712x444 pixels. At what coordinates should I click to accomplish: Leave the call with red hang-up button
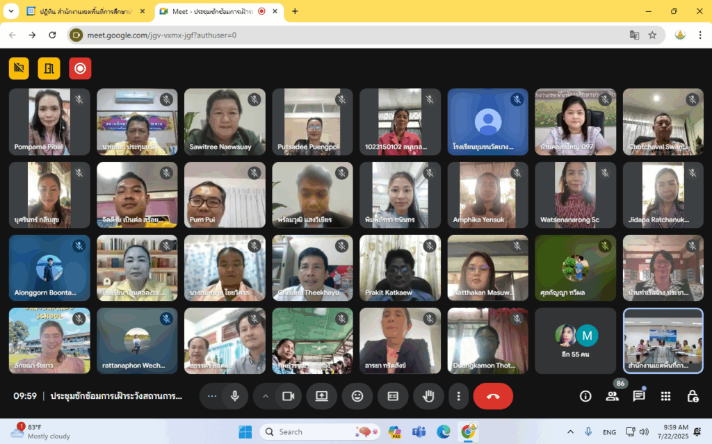493,396
